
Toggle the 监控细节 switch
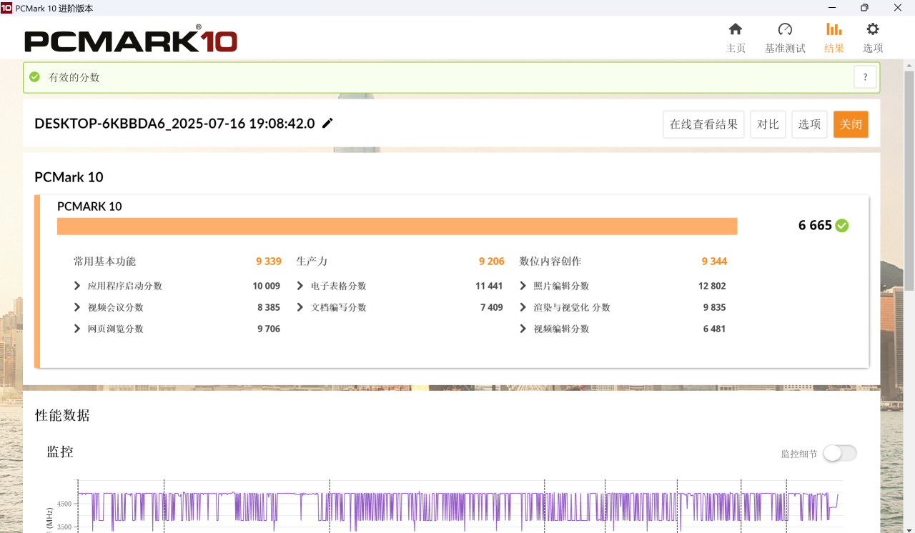(839, 453)
